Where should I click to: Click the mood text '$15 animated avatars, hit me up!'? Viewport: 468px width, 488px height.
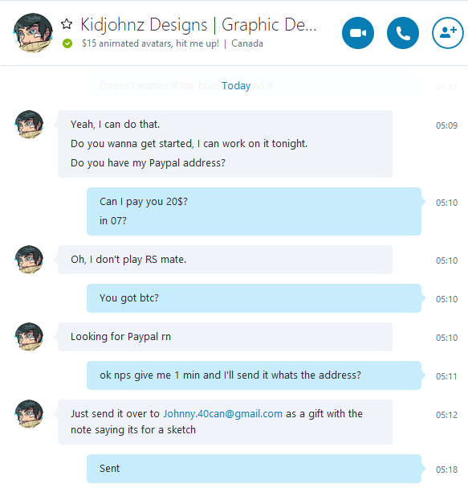coord(150,43)
